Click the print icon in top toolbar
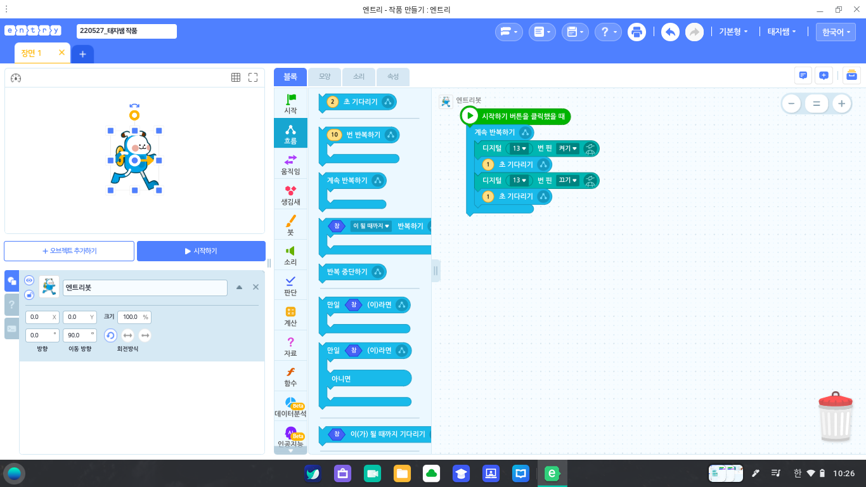Screen dimensions: 866x487 coord(637,32)
